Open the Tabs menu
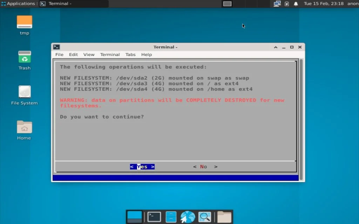 click(130, 55)
